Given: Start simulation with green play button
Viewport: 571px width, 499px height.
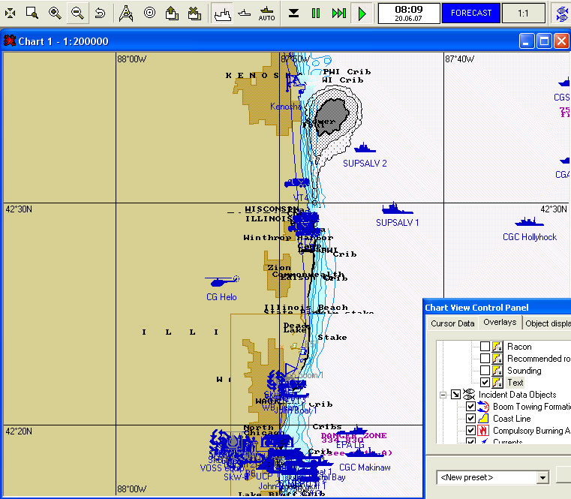Looking at the screenshot, I should click(362, 14).
